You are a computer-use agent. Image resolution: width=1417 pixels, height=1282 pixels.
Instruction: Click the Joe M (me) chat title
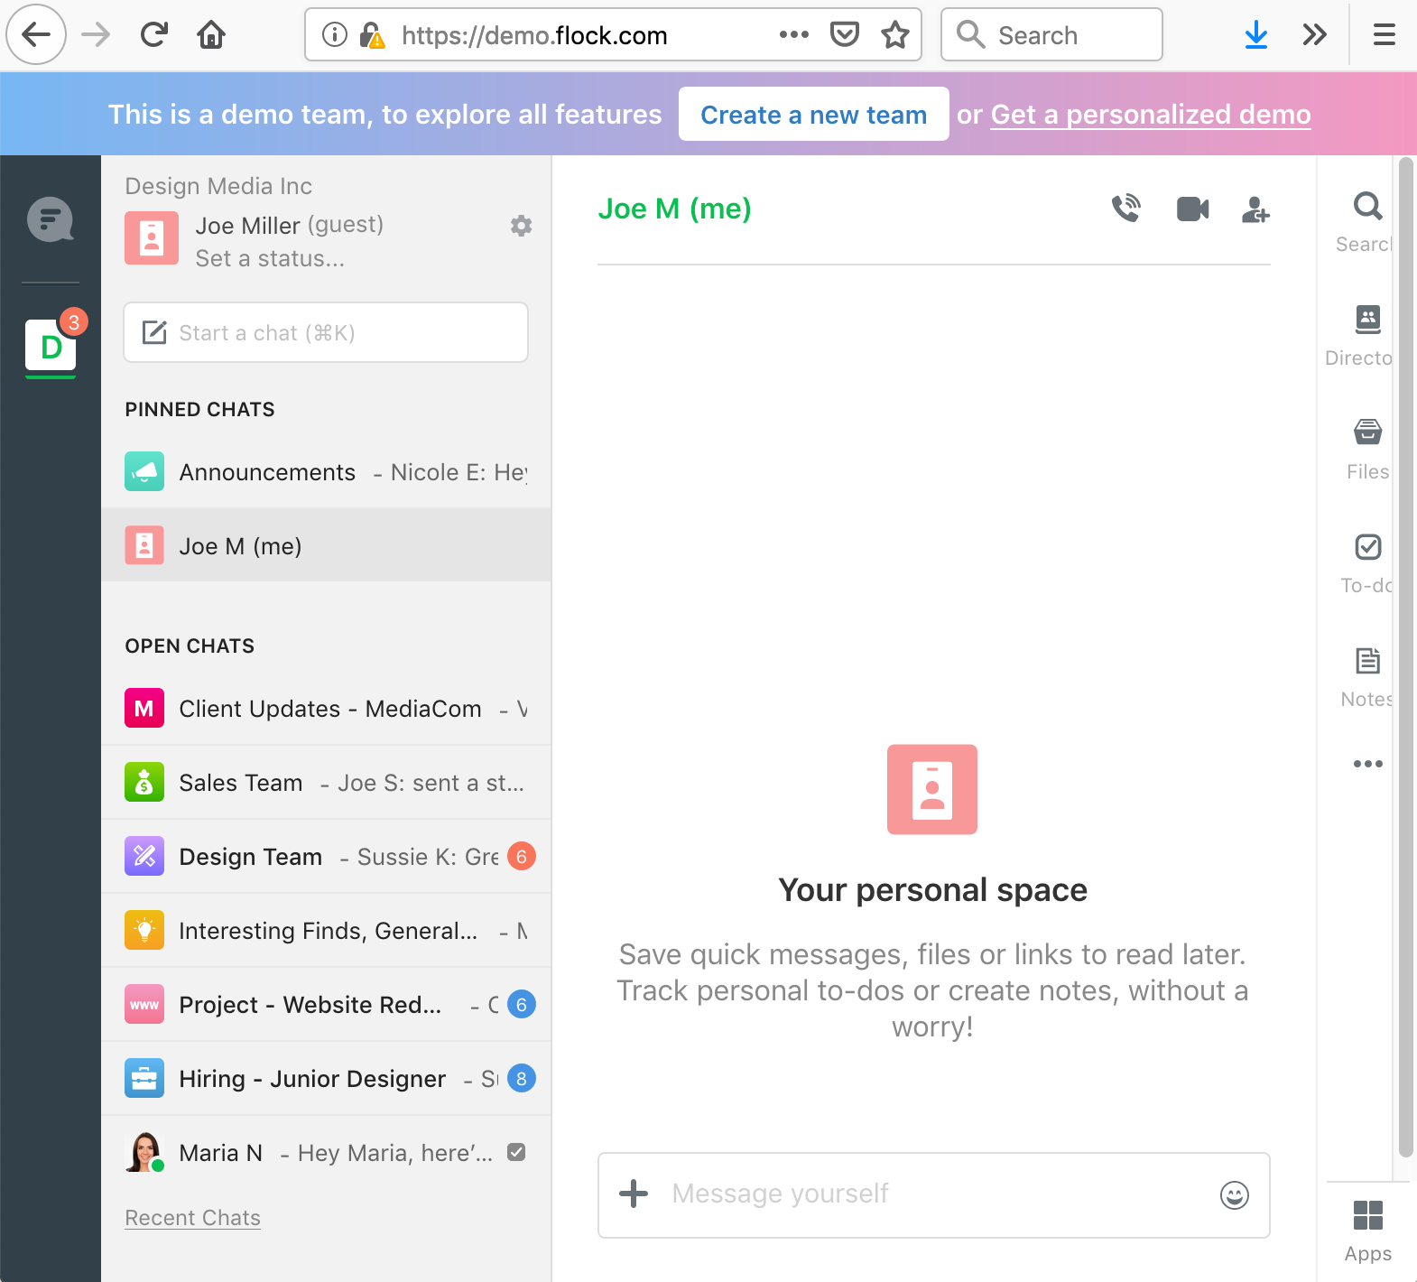coord(674,209)
